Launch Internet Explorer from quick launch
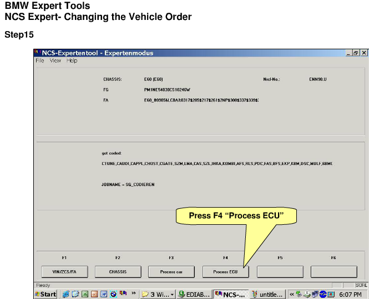 pos(65,294)
